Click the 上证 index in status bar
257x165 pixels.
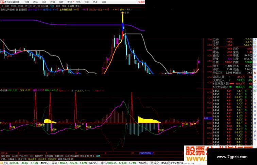point(6,163)
